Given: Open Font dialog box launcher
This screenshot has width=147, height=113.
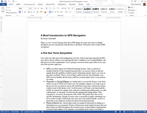Looking at the screenshot, I should coord(47,16).
